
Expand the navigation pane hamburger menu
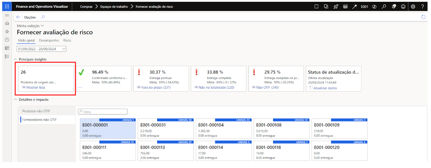coord(7,15)
